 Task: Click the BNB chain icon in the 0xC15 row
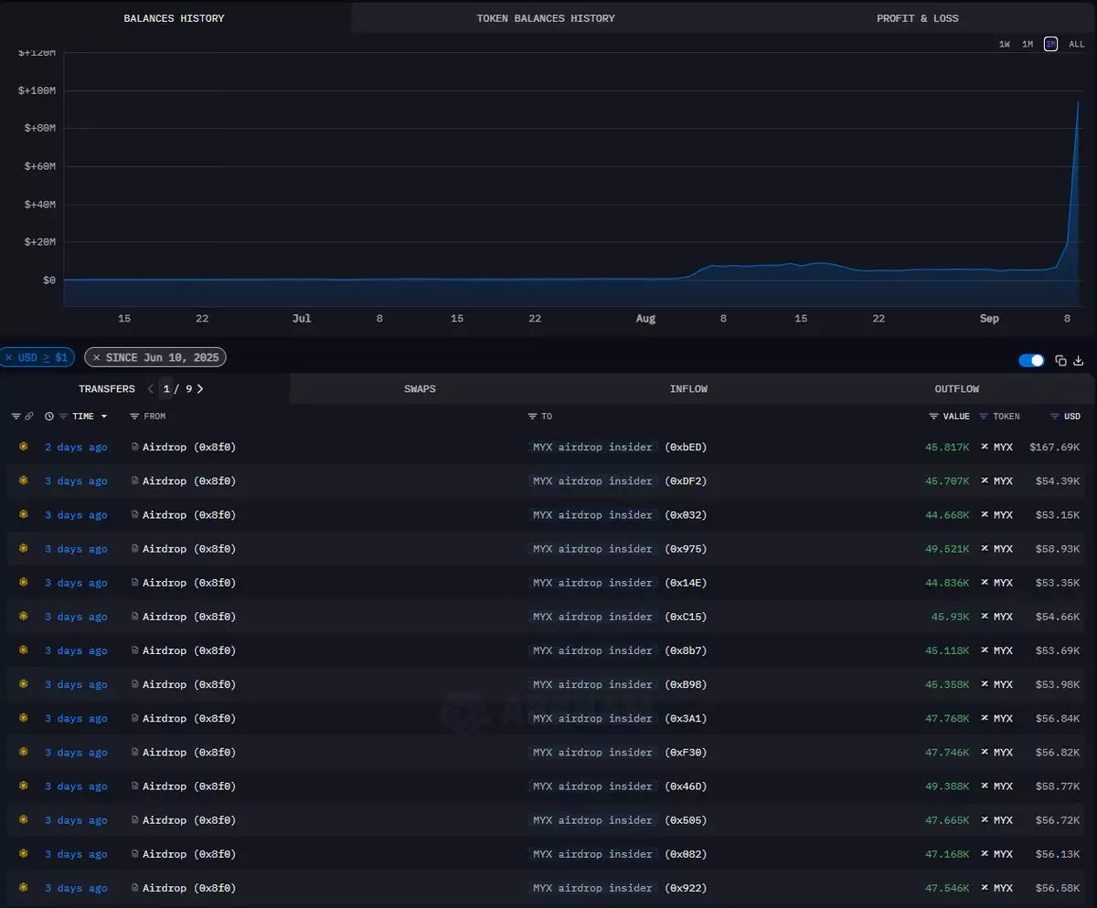click(x=23, y=617)
